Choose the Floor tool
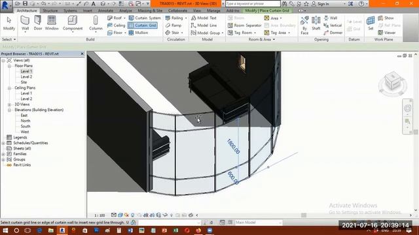Screen dimensions: 419x235 coord(115,33)
